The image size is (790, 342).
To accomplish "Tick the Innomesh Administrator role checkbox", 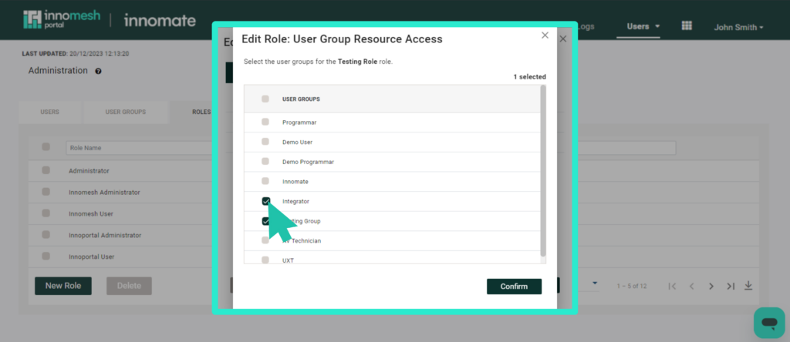I will (x=46, y=192).
